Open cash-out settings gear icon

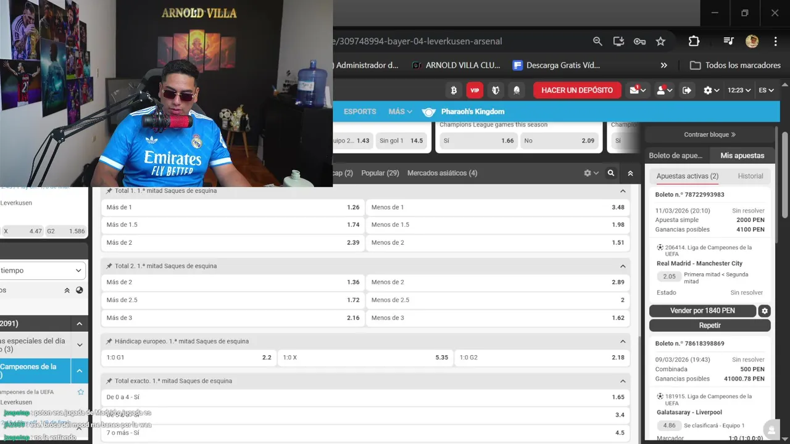[765, 311]
